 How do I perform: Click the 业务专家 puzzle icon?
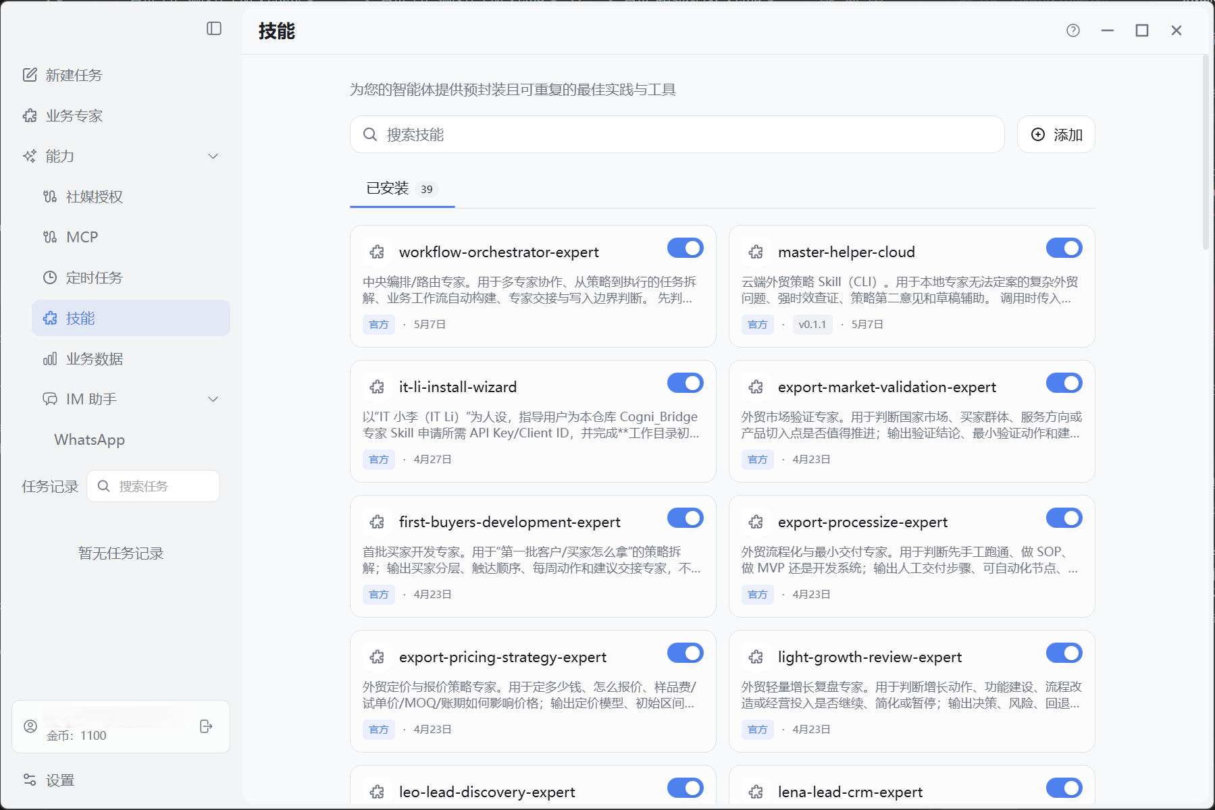click(x=30, y=115)
